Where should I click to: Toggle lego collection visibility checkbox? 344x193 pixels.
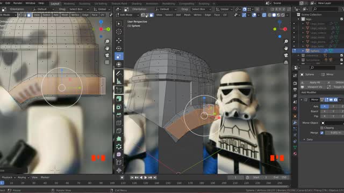point(342,19)
